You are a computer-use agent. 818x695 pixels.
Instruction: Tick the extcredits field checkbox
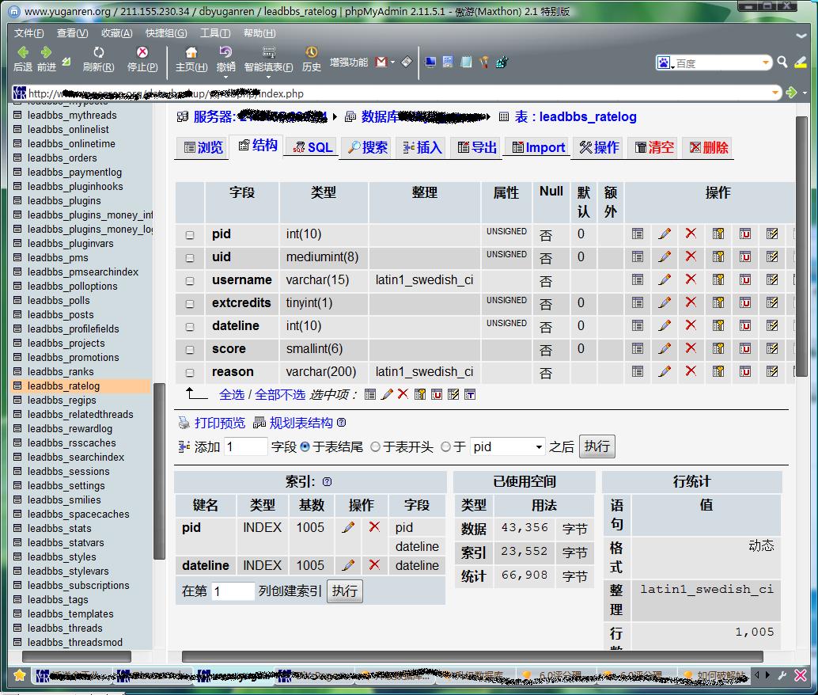click(x=190, y=304)
